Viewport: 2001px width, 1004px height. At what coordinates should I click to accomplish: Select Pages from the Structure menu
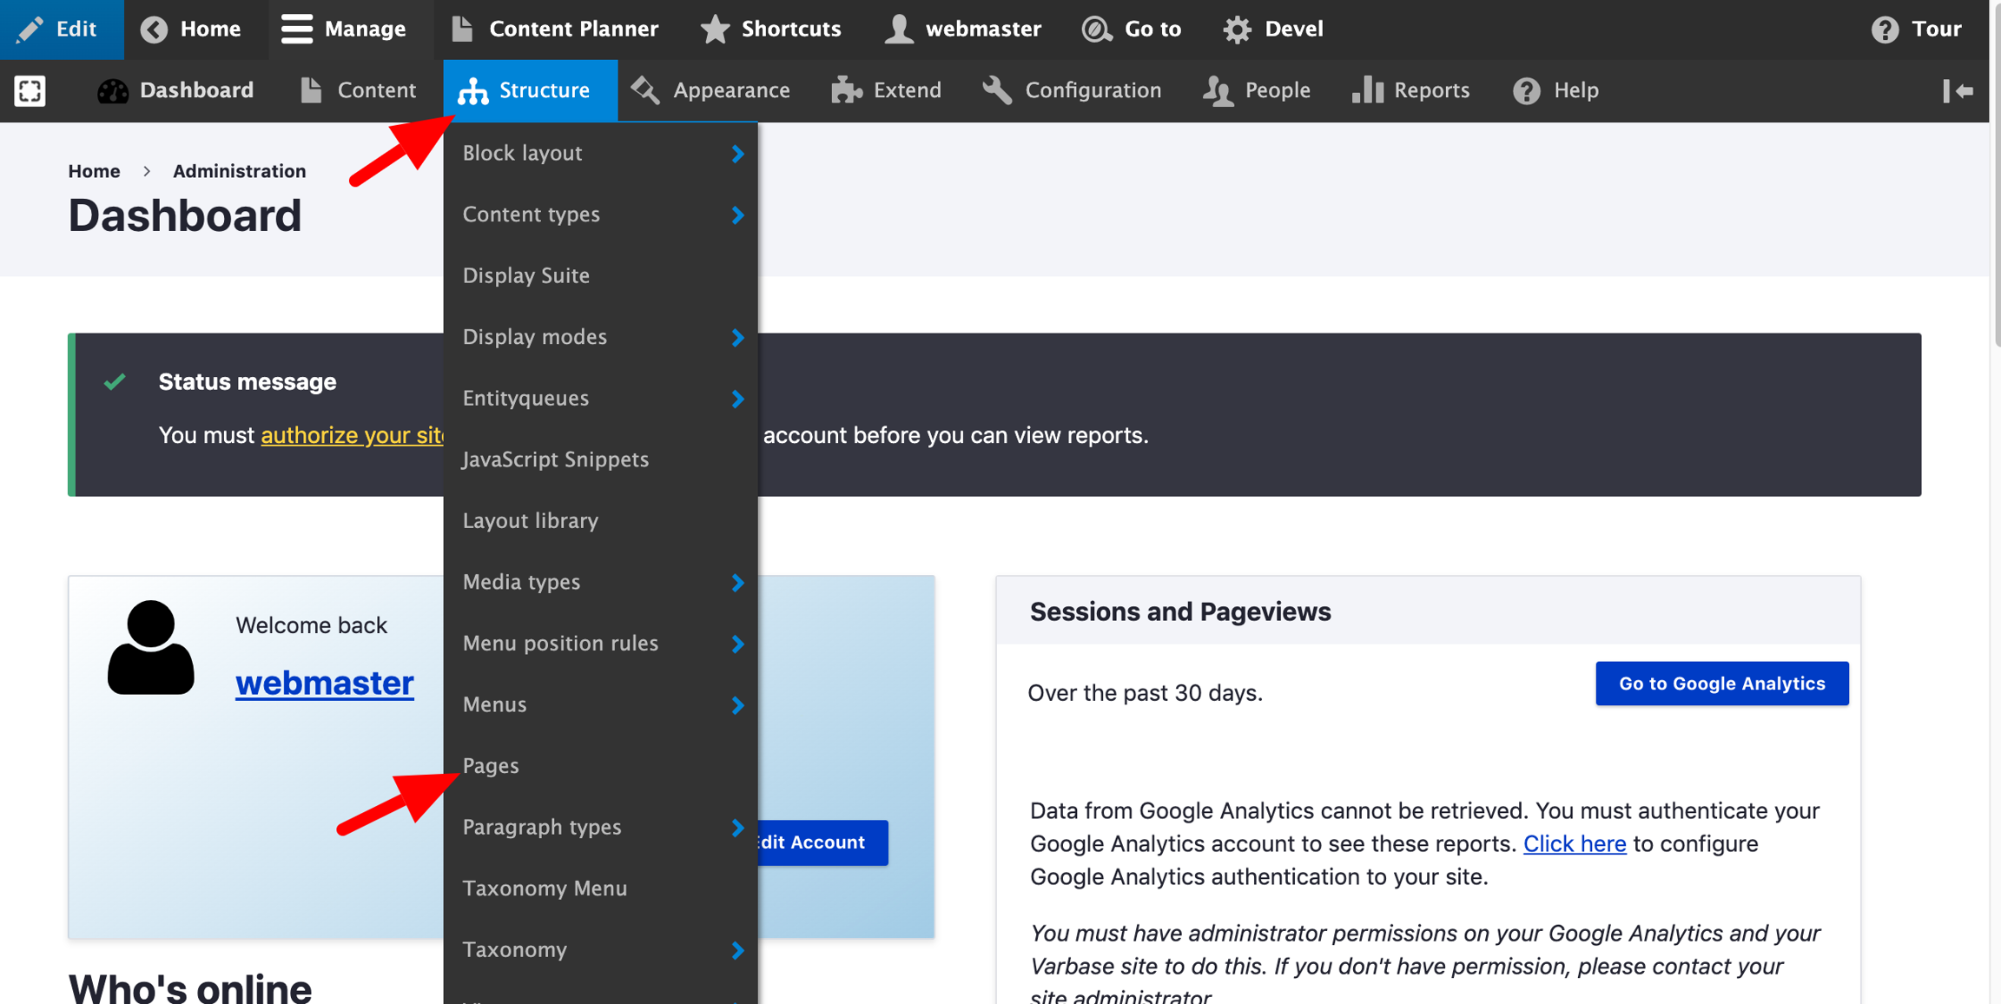coord(491,765)
